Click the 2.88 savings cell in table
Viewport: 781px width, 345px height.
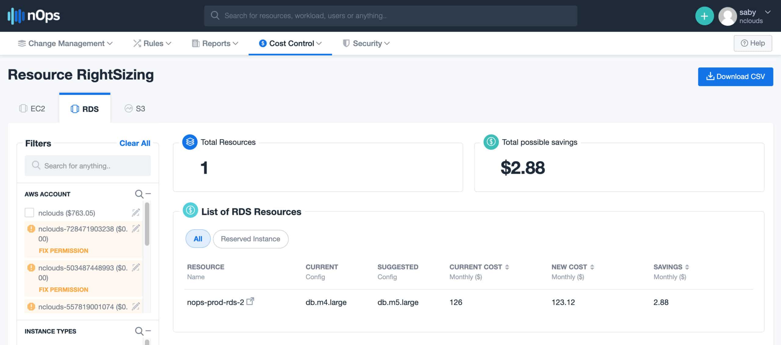pyautogui.click(x=661, y=302)
